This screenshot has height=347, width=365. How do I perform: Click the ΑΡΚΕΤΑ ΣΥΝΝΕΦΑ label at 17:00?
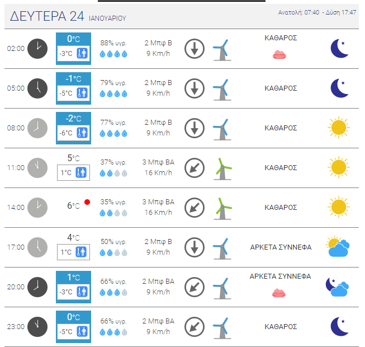click(x=280, y=247)
